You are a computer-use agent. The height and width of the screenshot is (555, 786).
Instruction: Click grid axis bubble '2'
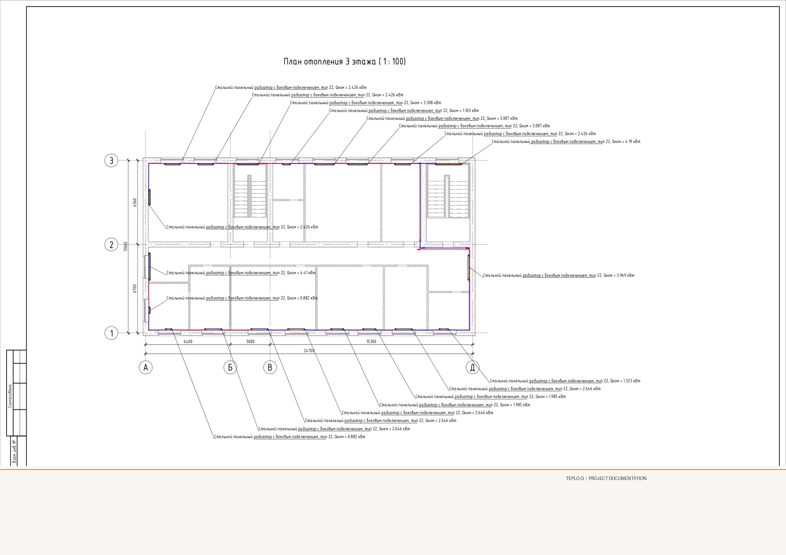(111, 245)
